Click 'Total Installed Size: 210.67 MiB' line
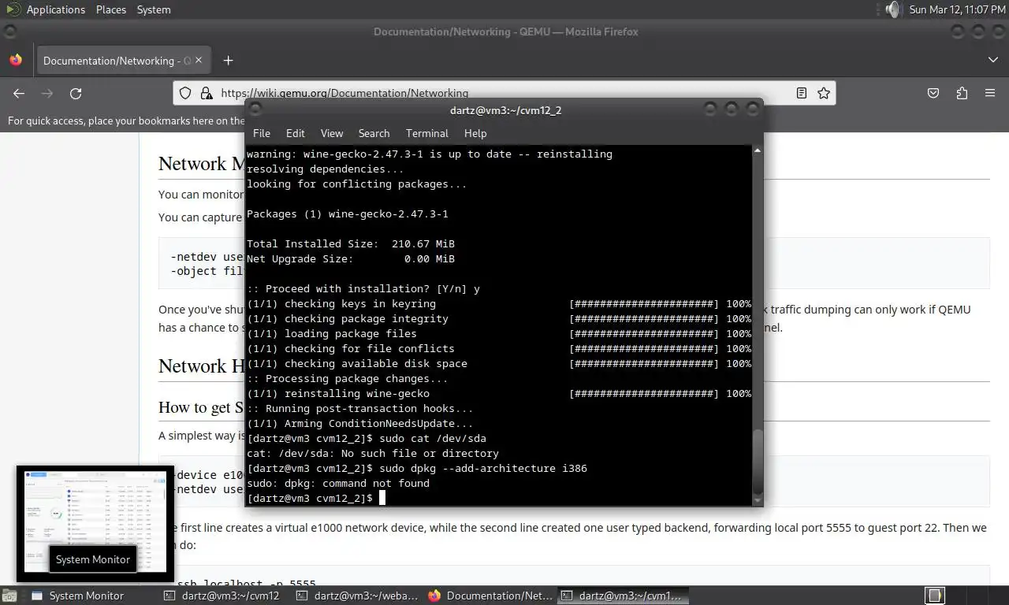1009x605 pixels. click(351, 243)
